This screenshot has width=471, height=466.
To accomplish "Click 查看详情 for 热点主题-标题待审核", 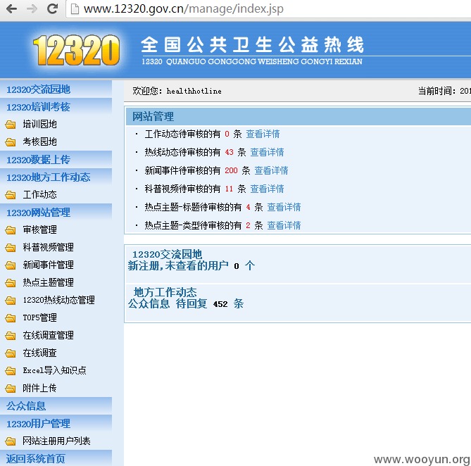I will coord(284,207).
